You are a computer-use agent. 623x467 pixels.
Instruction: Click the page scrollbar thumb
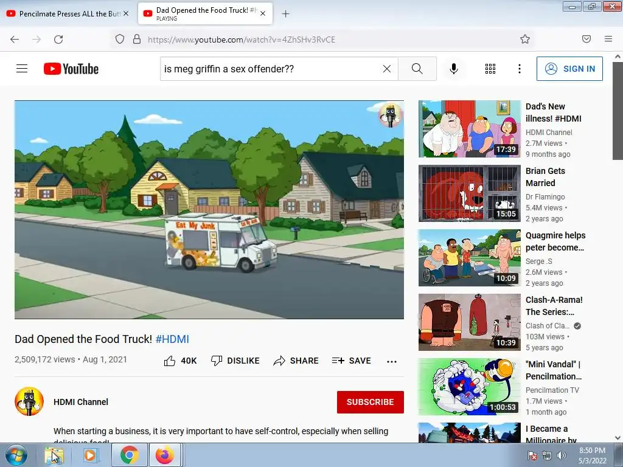click(618, 111)
